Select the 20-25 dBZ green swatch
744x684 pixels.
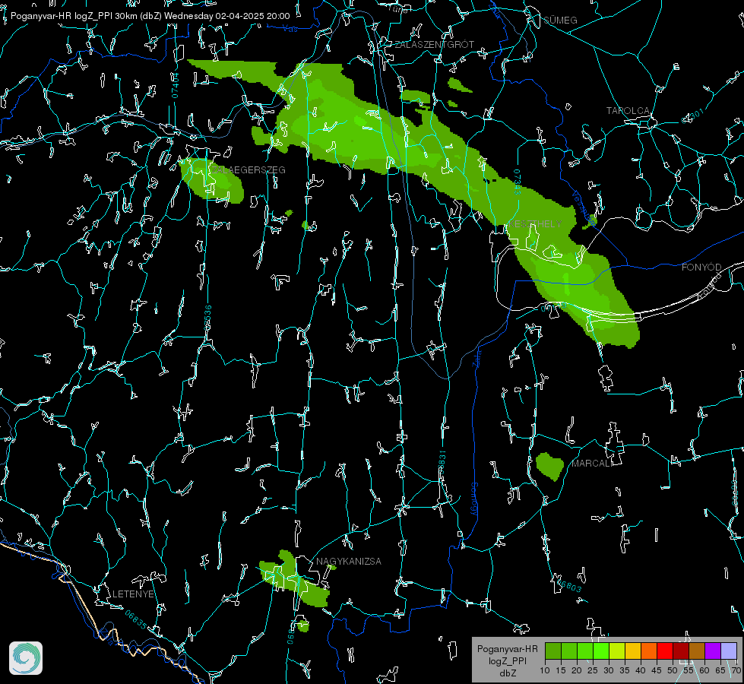coord(585,651)
